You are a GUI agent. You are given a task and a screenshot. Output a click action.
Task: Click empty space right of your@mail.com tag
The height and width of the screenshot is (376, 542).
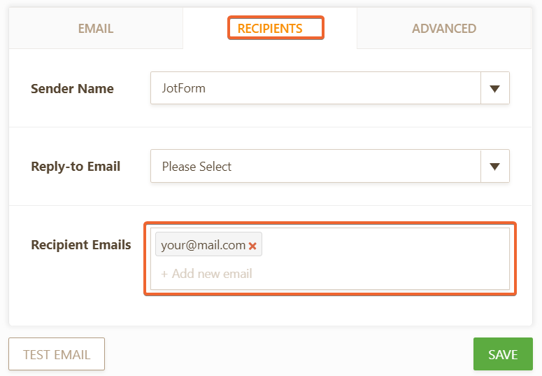(385, 245)
